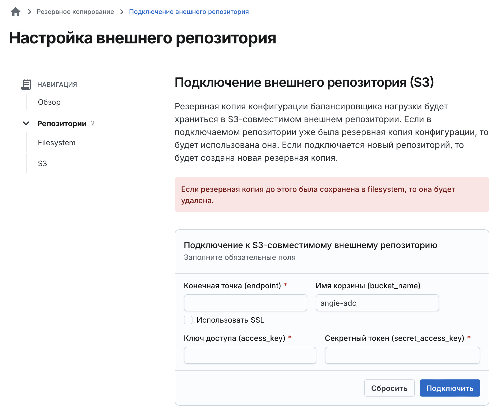Click the Подключить button
Screen dimensions: 504x418
450,388
